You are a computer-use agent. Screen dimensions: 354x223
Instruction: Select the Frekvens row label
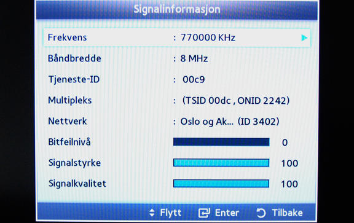pos(67,37)
